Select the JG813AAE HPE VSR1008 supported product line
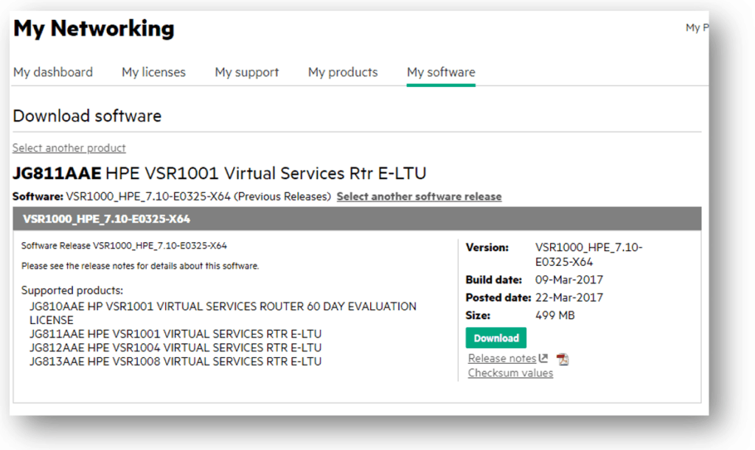This screenshot has height=450, width=755. (x=175, y=362)
